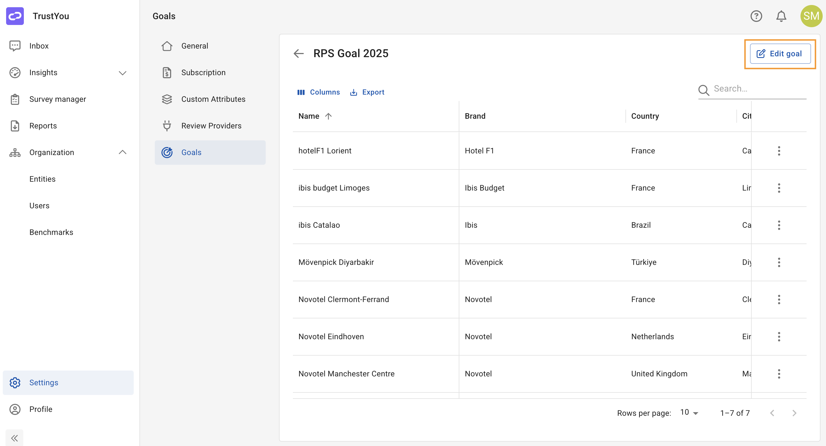Screen dimensions: 826x446
Task: Expand the Insights menu chevron
Action: click(x=123, y=73)
